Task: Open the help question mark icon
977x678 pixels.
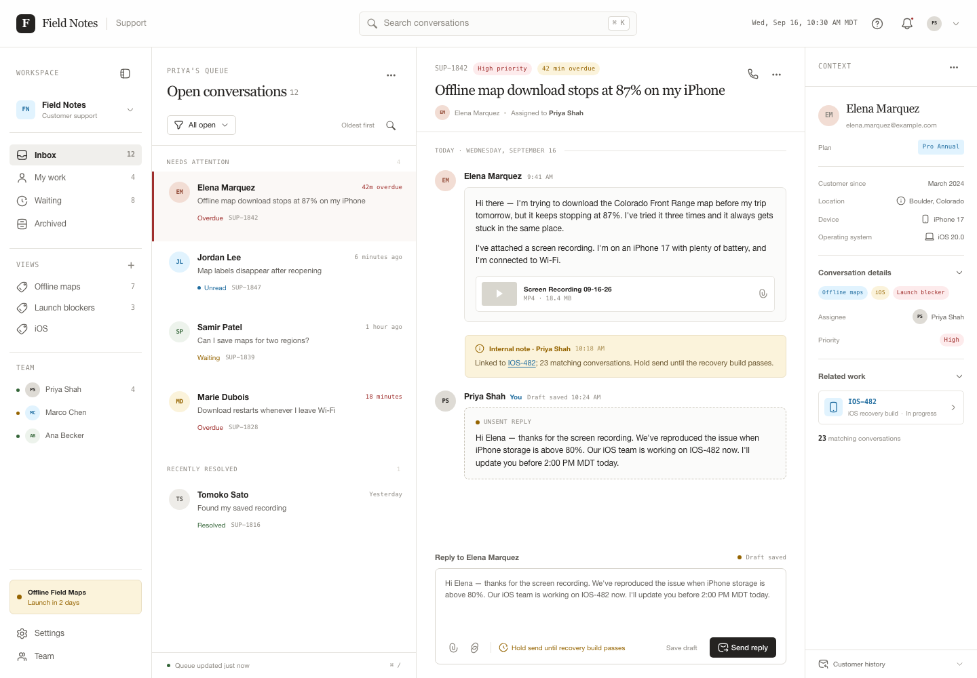Action: pyautogui.click(x=877, y=24)
